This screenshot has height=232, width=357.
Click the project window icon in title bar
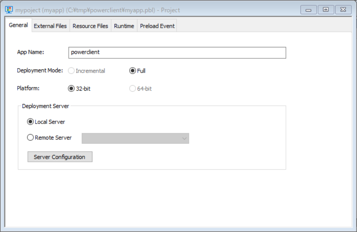tap(9, 10)
